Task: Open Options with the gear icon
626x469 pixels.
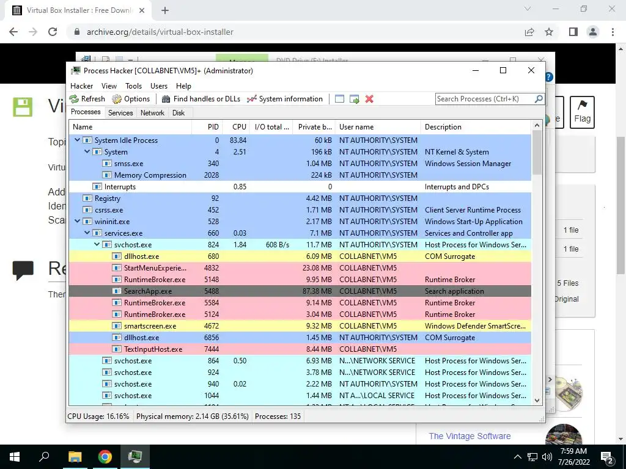Action: point(117,99)
